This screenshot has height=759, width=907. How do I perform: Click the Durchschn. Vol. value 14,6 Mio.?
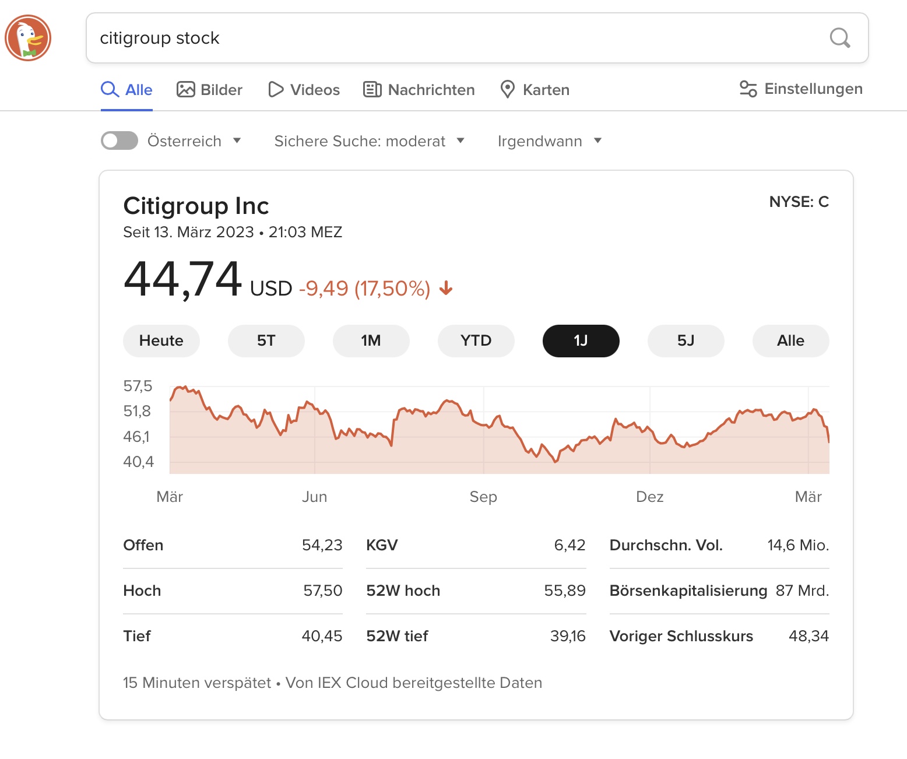pyautogui.click(x=798, y=545)
